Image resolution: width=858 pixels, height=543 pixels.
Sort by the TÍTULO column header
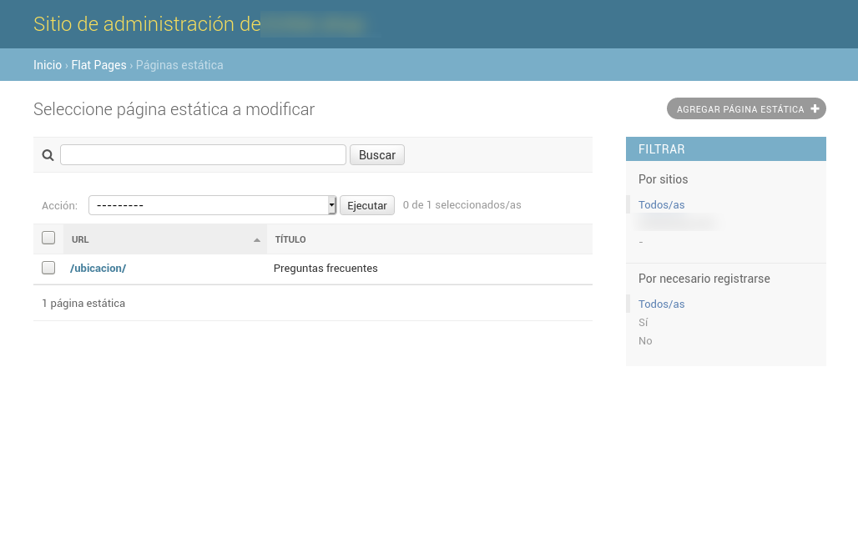pos(290,239)
